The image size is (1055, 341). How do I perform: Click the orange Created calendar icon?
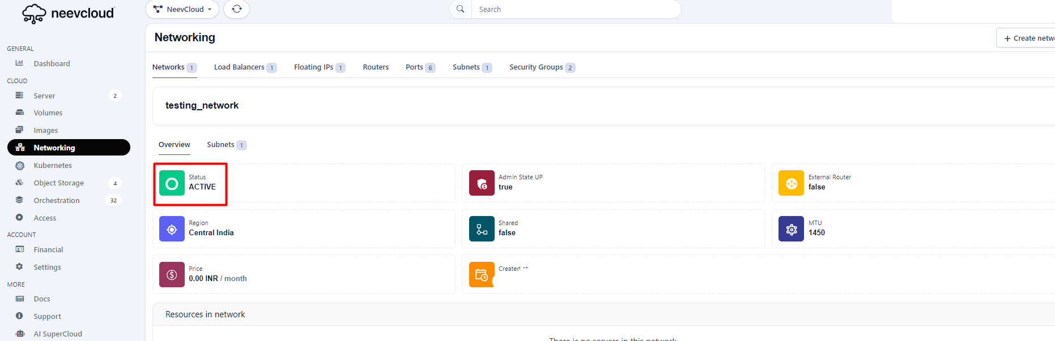pyautogui.click(x=482, y=275)
